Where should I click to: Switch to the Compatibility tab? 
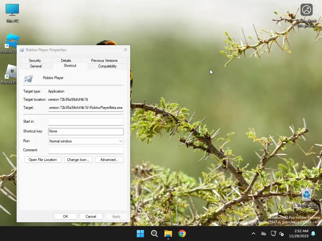(x=107, y=66)
